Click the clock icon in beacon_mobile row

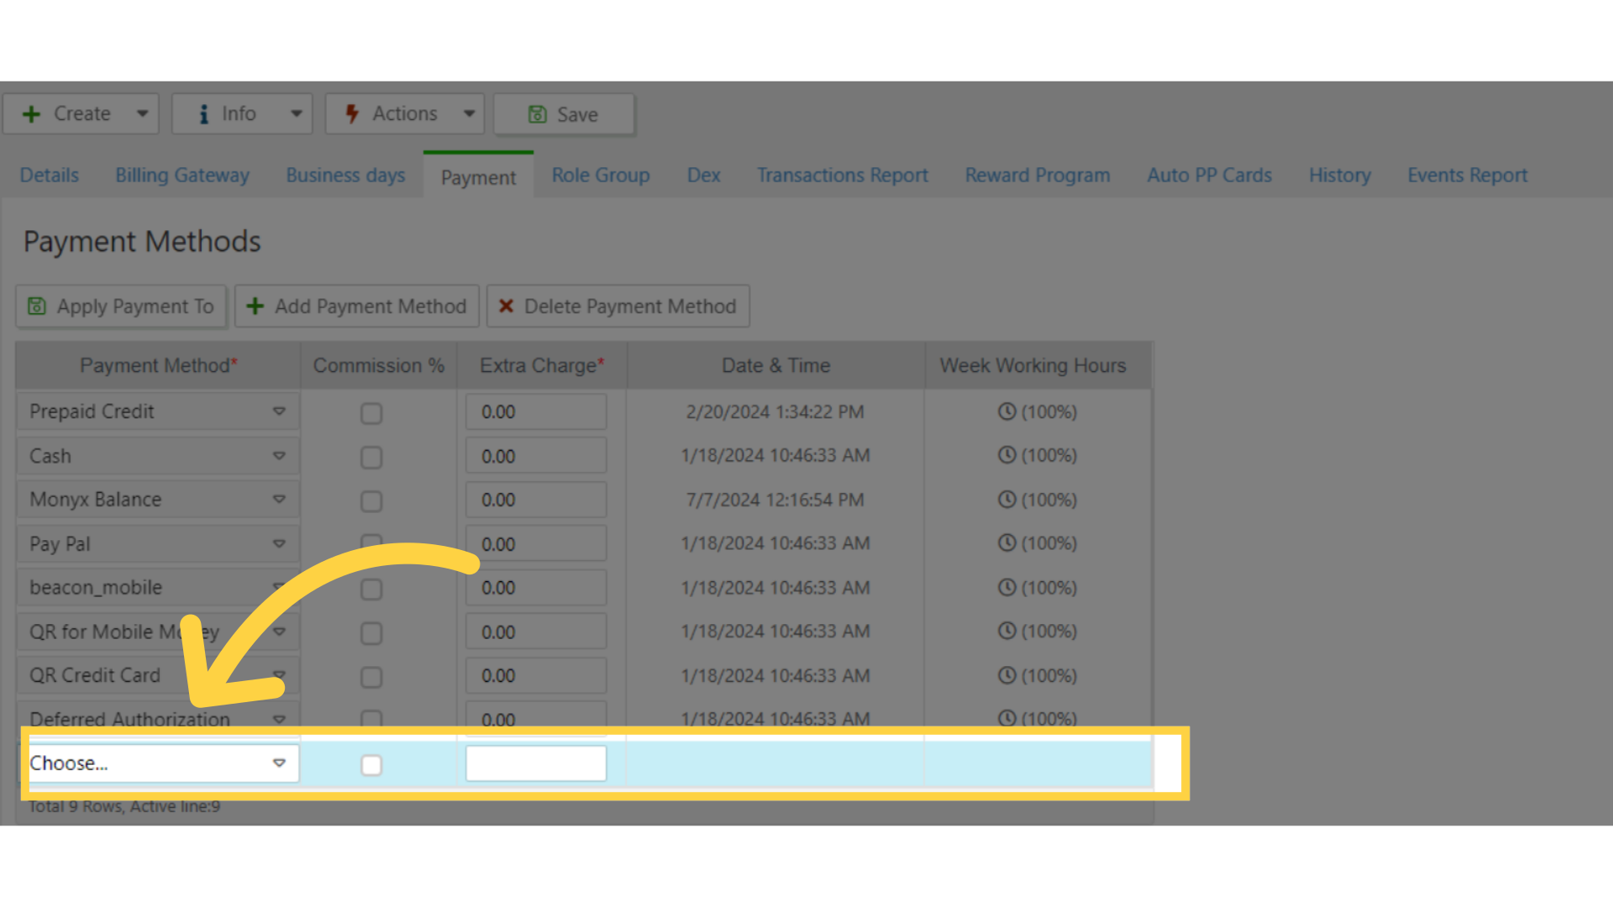[1006, 588]
